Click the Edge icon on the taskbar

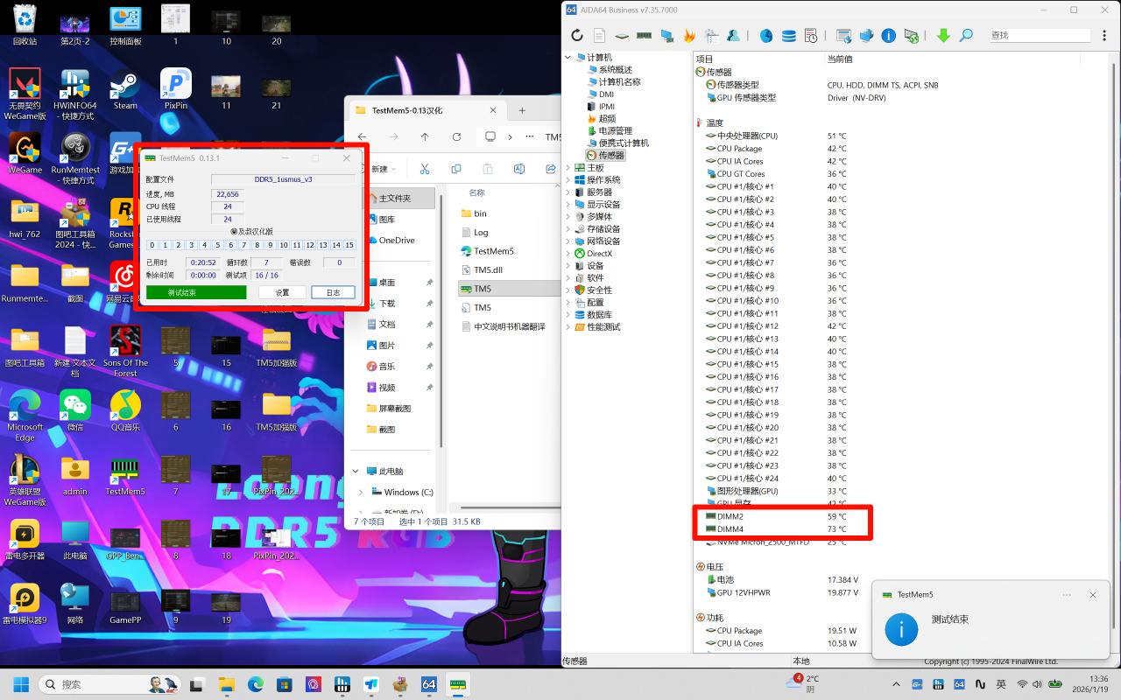[255, 684]
